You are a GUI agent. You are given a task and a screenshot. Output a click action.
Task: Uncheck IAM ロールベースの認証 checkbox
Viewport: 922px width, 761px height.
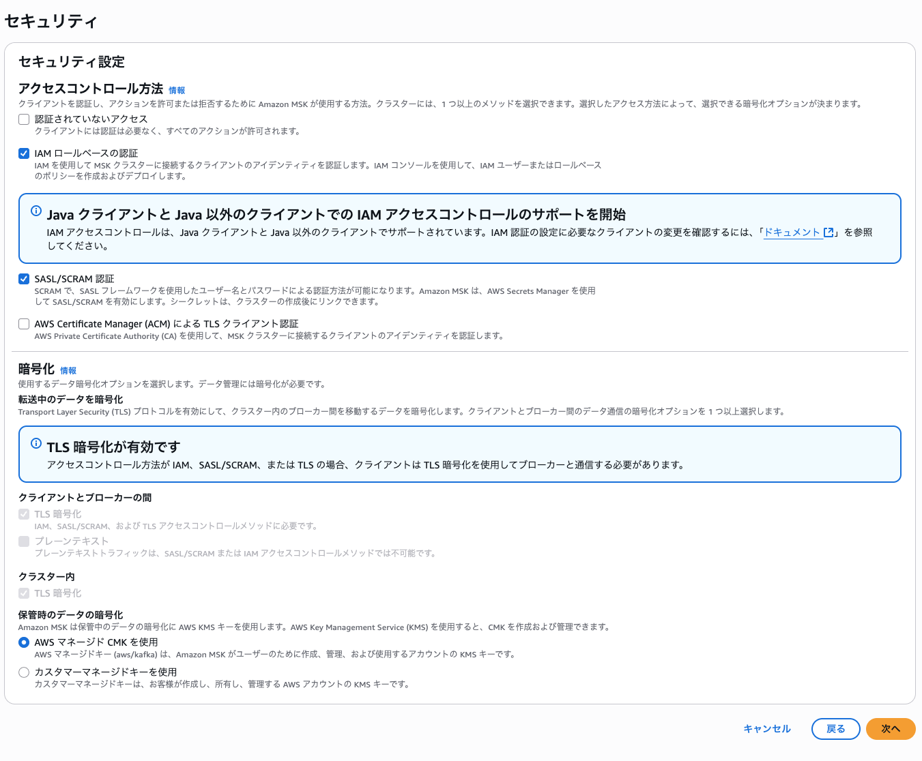coord(24,153)
